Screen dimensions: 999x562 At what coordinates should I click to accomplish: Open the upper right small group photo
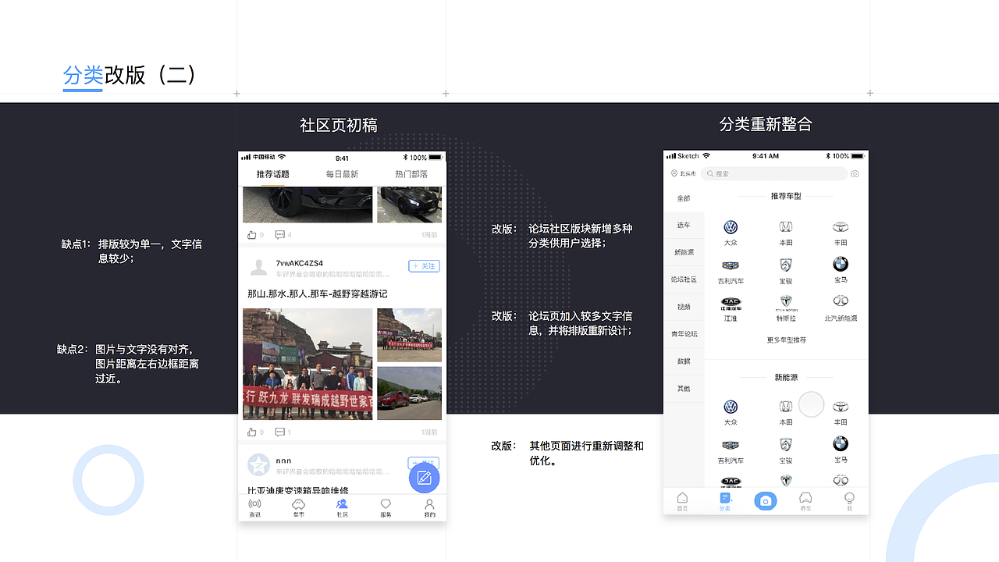(x=409, y=335)
